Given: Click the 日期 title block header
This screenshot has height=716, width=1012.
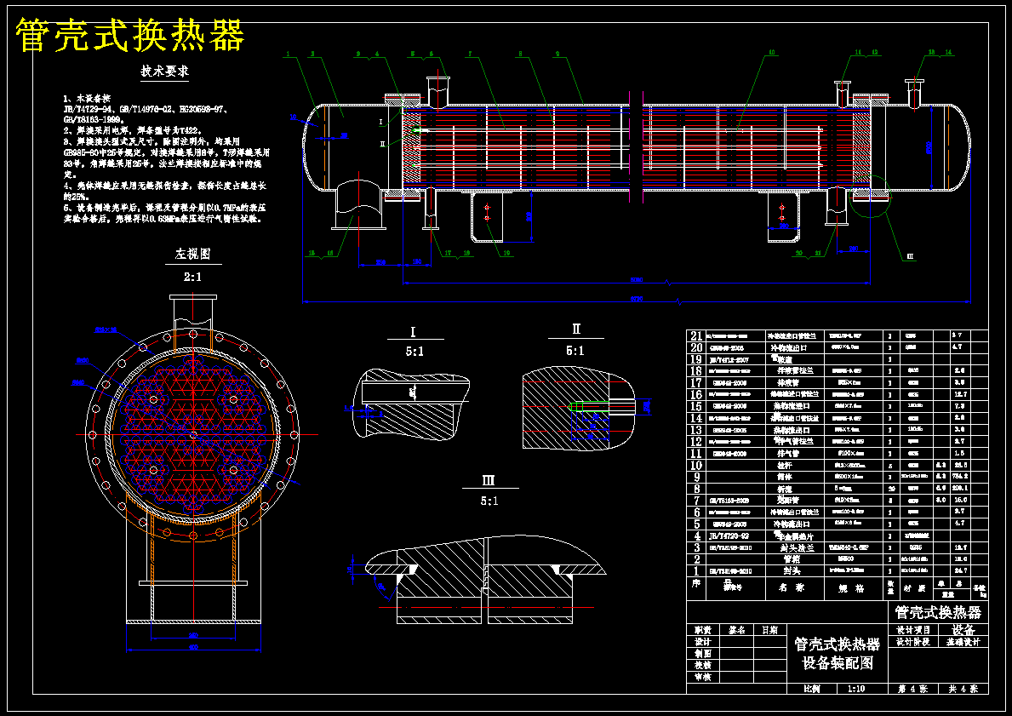Looking at the screenshot, I should tap(769, 630).
